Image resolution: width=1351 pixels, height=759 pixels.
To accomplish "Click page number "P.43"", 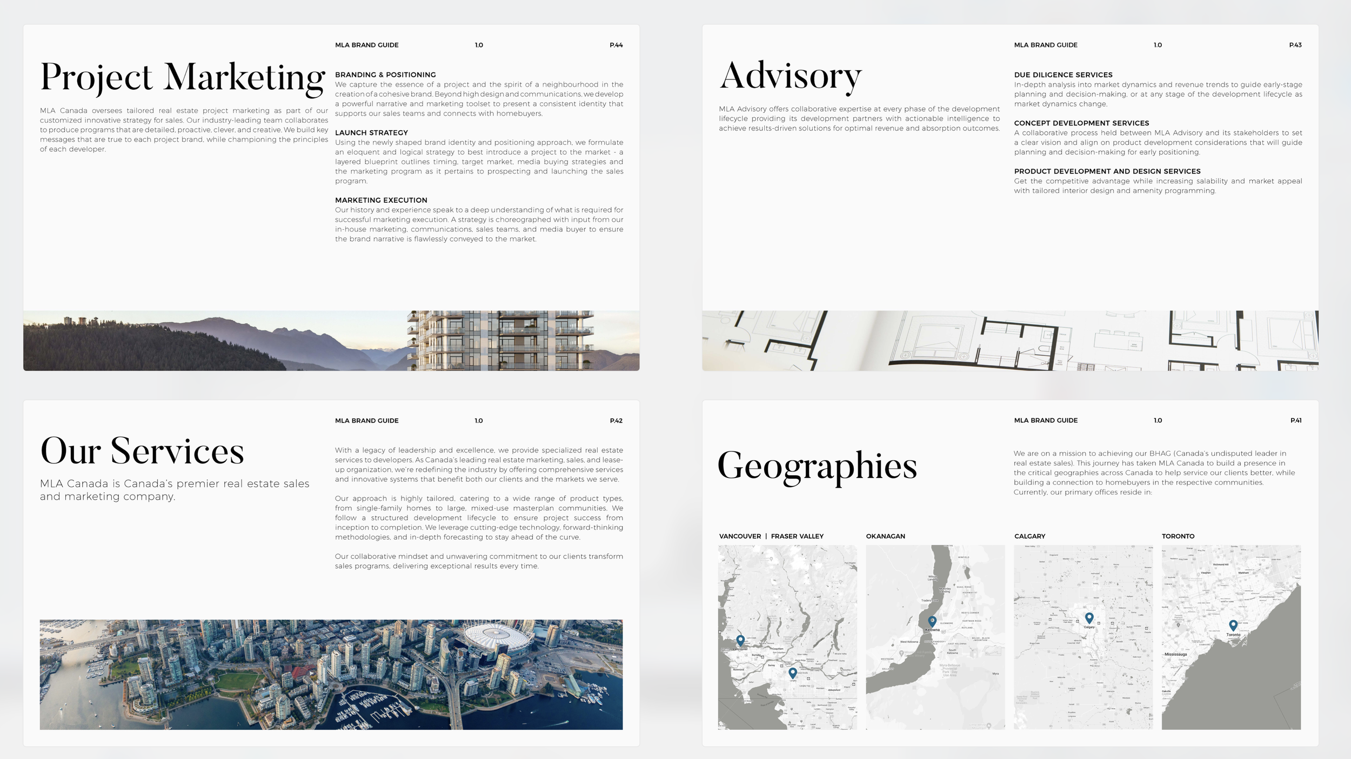I will (1295, 45).
